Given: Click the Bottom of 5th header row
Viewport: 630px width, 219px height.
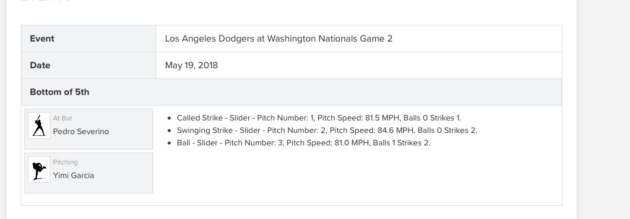Looking at the screenshot, I should [292, 92].
